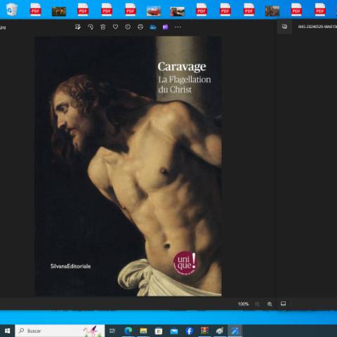Mark the photo as favorite with heart icon
337x337 pixels.
[x=115, y=27]
